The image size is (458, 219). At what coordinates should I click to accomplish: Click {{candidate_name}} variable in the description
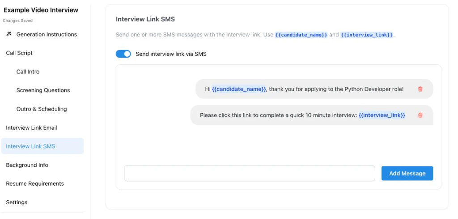[301, 35]
